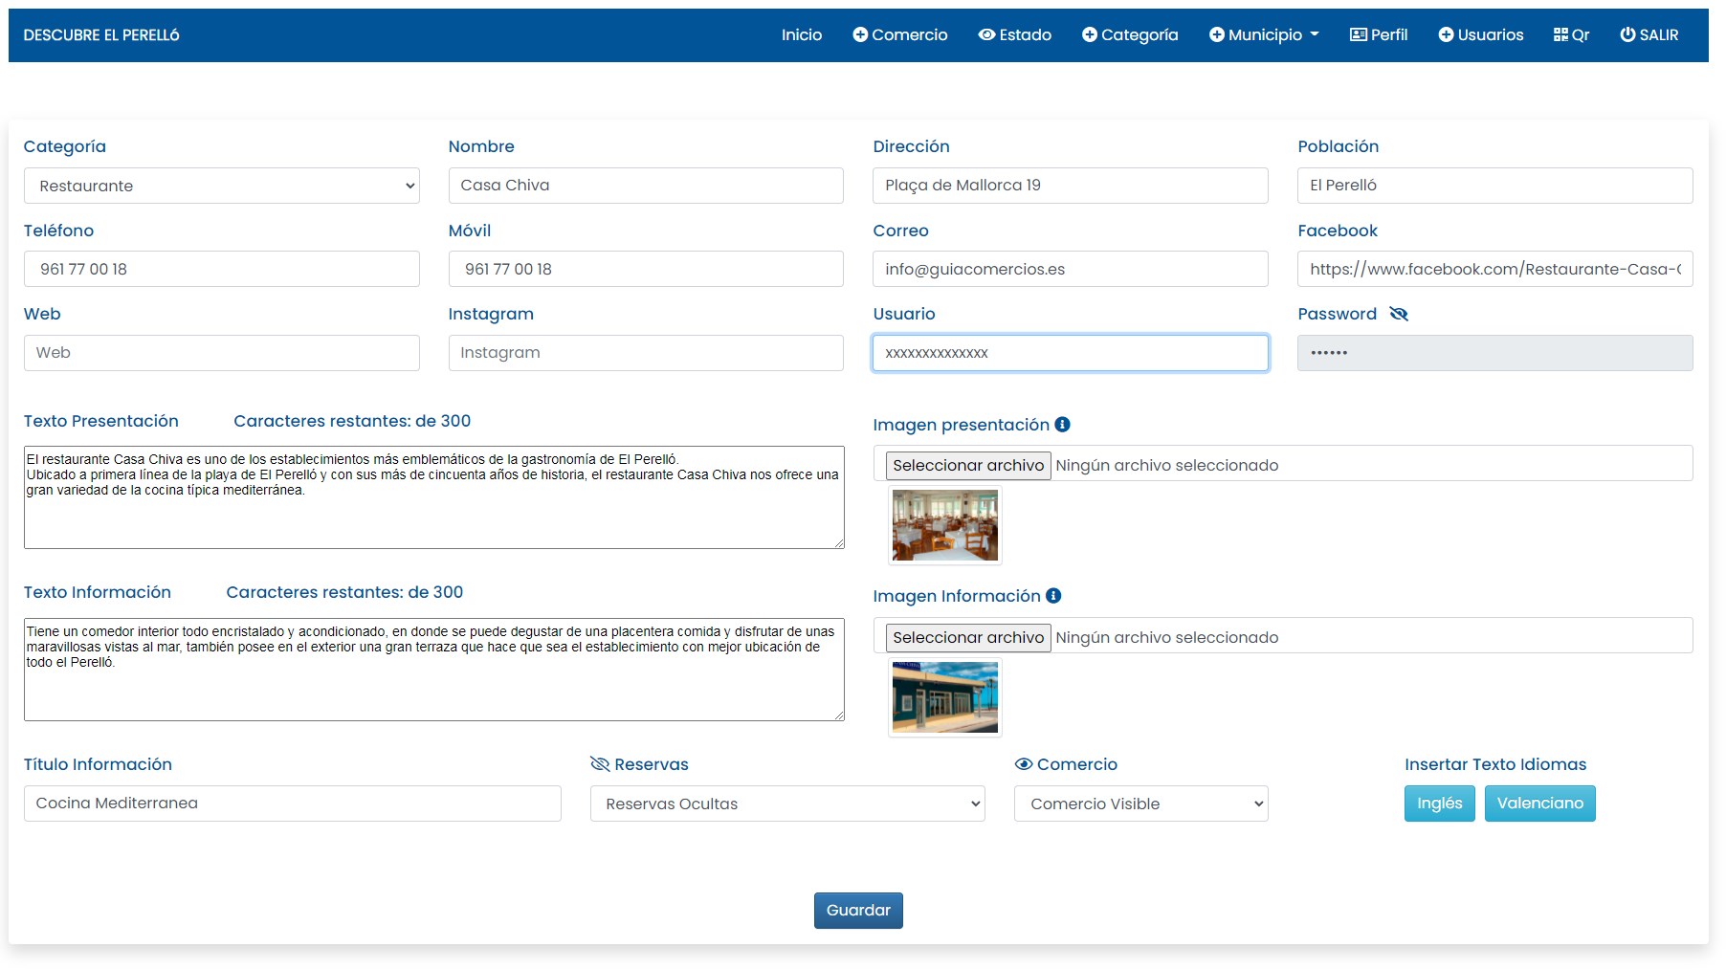Click the profile card icon for Perfil
This screenshot has height=969, width=1726.
(x=1358, y=35)
